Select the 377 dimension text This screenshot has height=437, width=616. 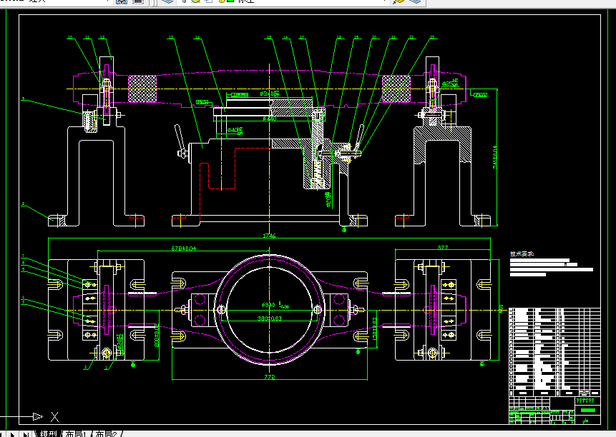tap(443, 247)
